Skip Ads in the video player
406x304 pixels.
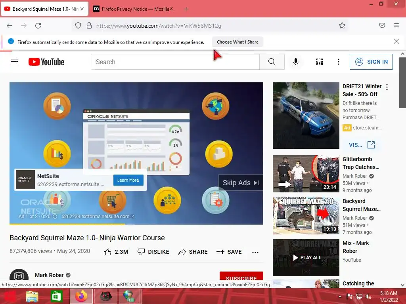tap(241, 183)
